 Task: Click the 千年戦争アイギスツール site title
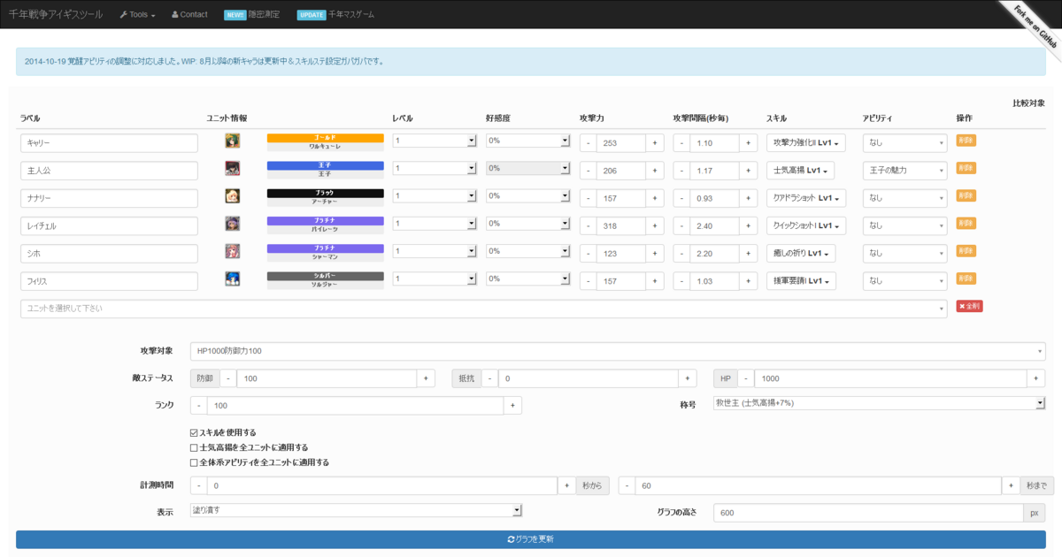(56, 15)
